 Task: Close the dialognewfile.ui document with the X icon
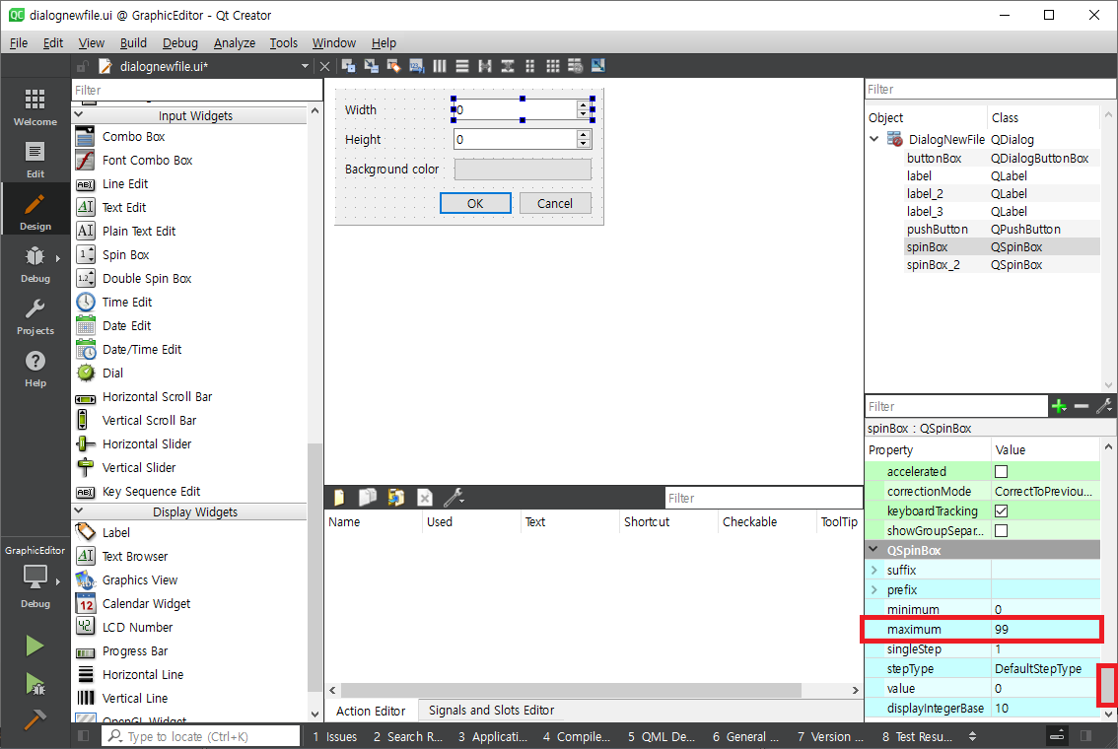(x=324, y=66)
